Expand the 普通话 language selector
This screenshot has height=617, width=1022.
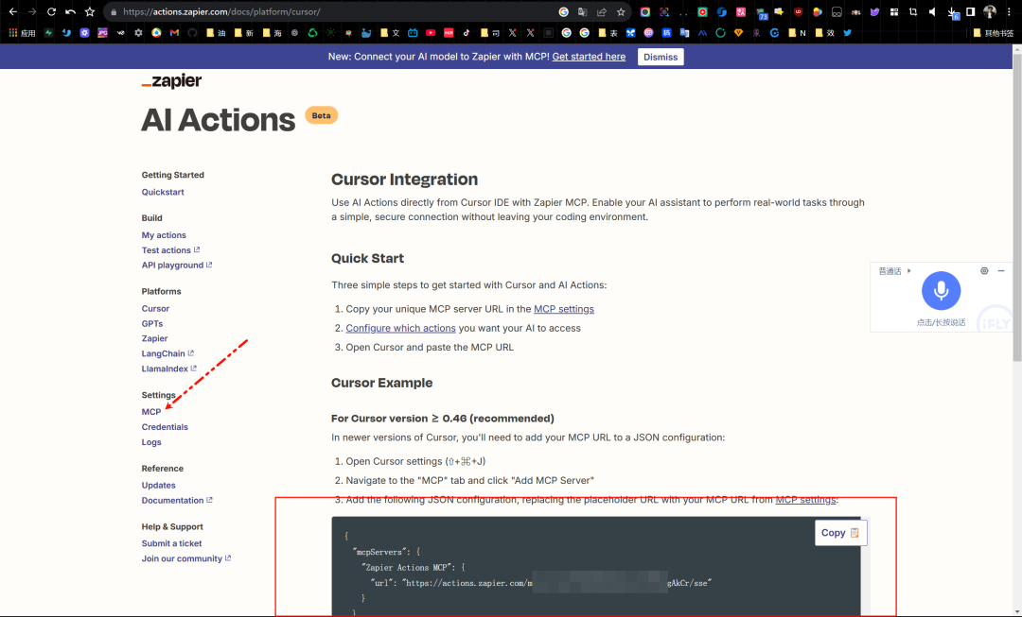pyautogui.click(x=894, y=271)
